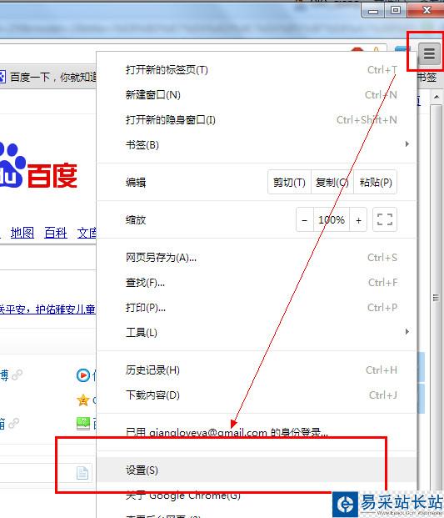Open the Chrome hamburger menu button
444x518 pixels.
click(x=429, y=53)
